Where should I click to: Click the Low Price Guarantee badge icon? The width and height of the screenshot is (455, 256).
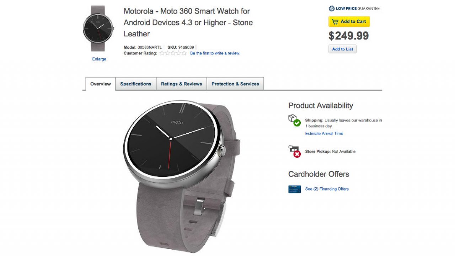[332, 9]
